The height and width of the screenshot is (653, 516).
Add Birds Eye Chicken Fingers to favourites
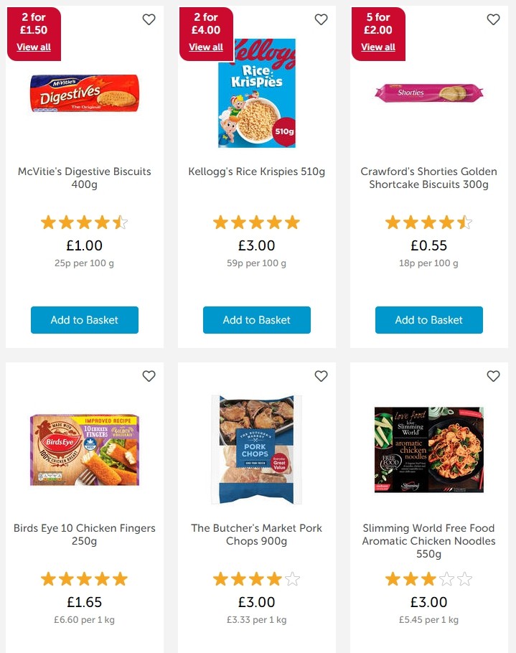point(149,376)
